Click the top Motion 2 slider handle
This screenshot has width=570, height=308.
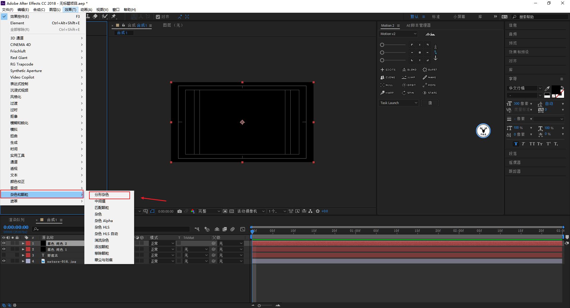tap(382, 45)
